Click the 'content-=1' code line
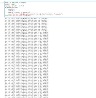Image resolution: width=96 pixels, height=98 pixels. (11, 11)
